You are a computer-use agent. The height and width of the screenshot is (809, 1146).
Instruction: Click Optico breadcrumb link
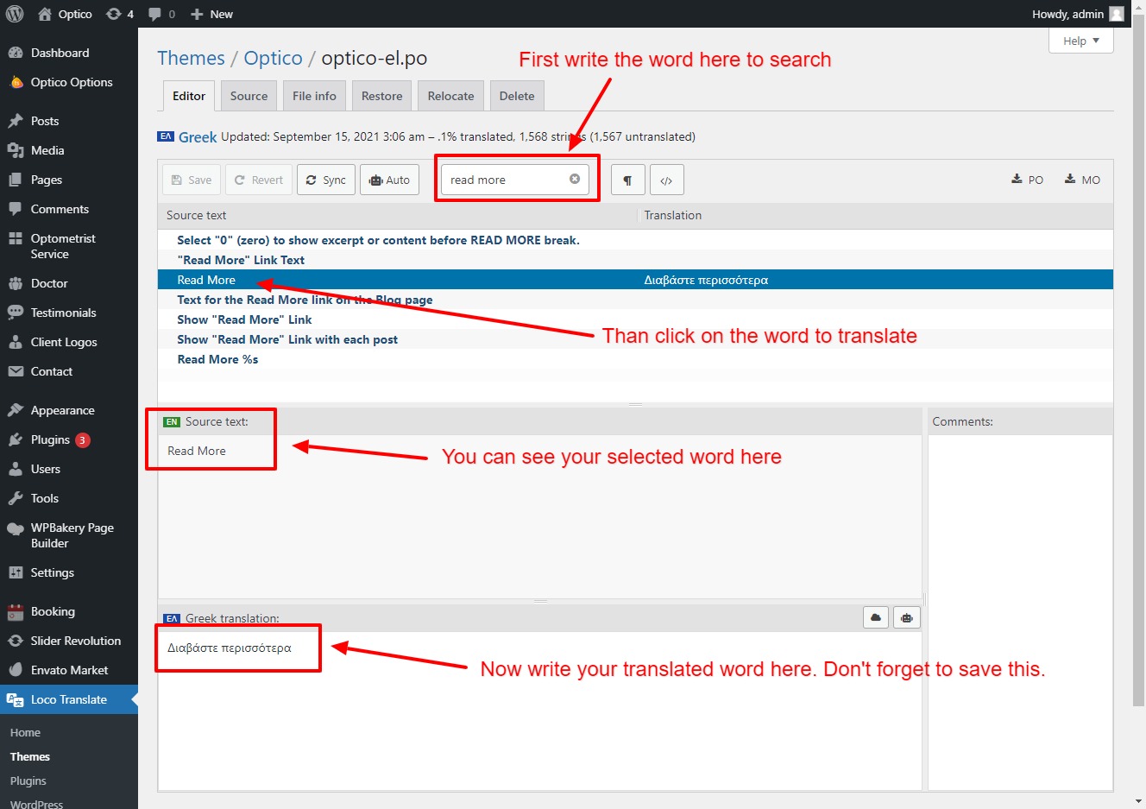pos(273,58)
